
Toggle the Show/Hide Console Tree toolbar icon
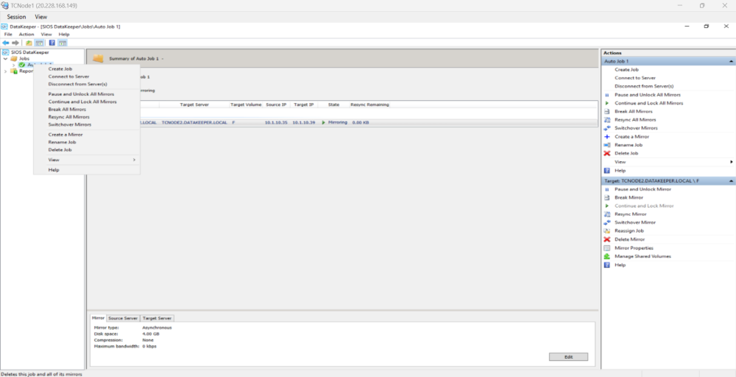click(40, 43)
